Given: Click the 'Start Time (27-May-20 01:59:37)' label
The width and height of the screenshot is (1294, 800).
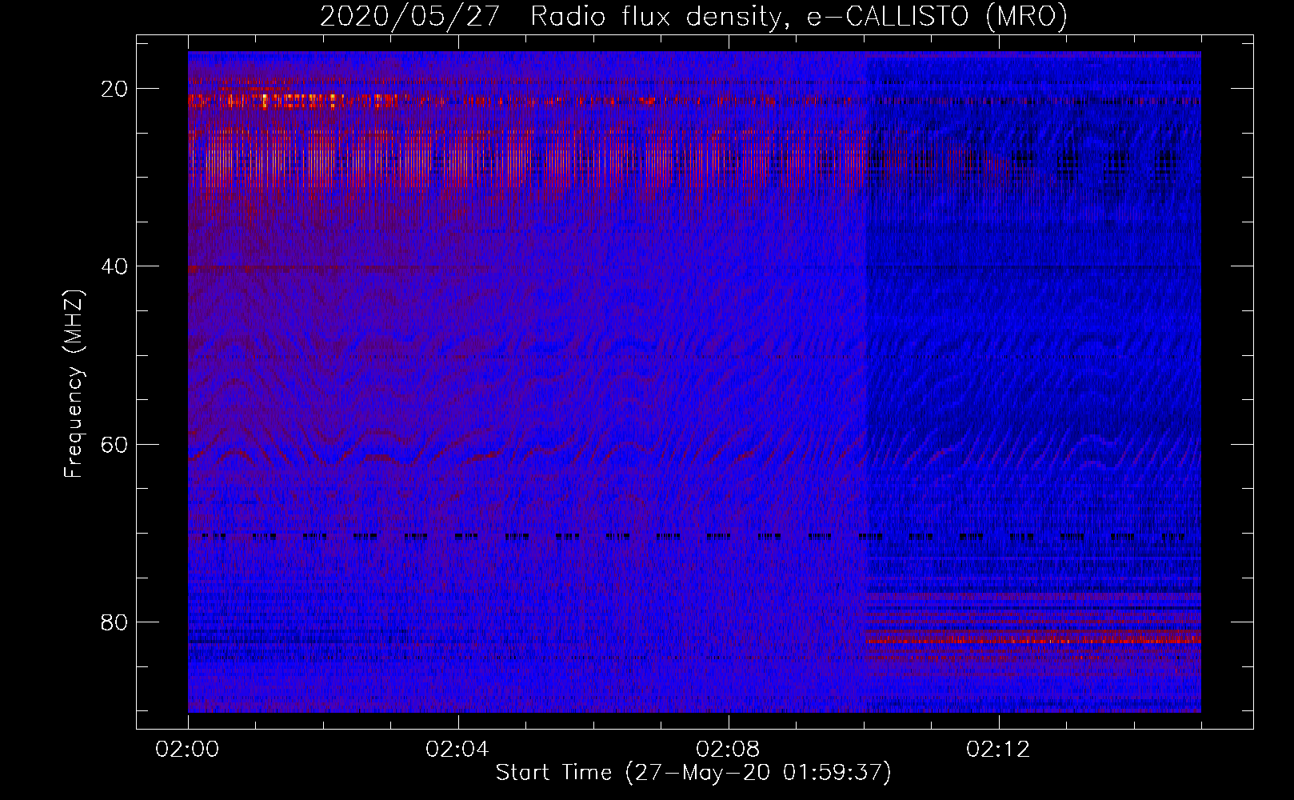Looking at the screenshot, I should pos(693,773).
